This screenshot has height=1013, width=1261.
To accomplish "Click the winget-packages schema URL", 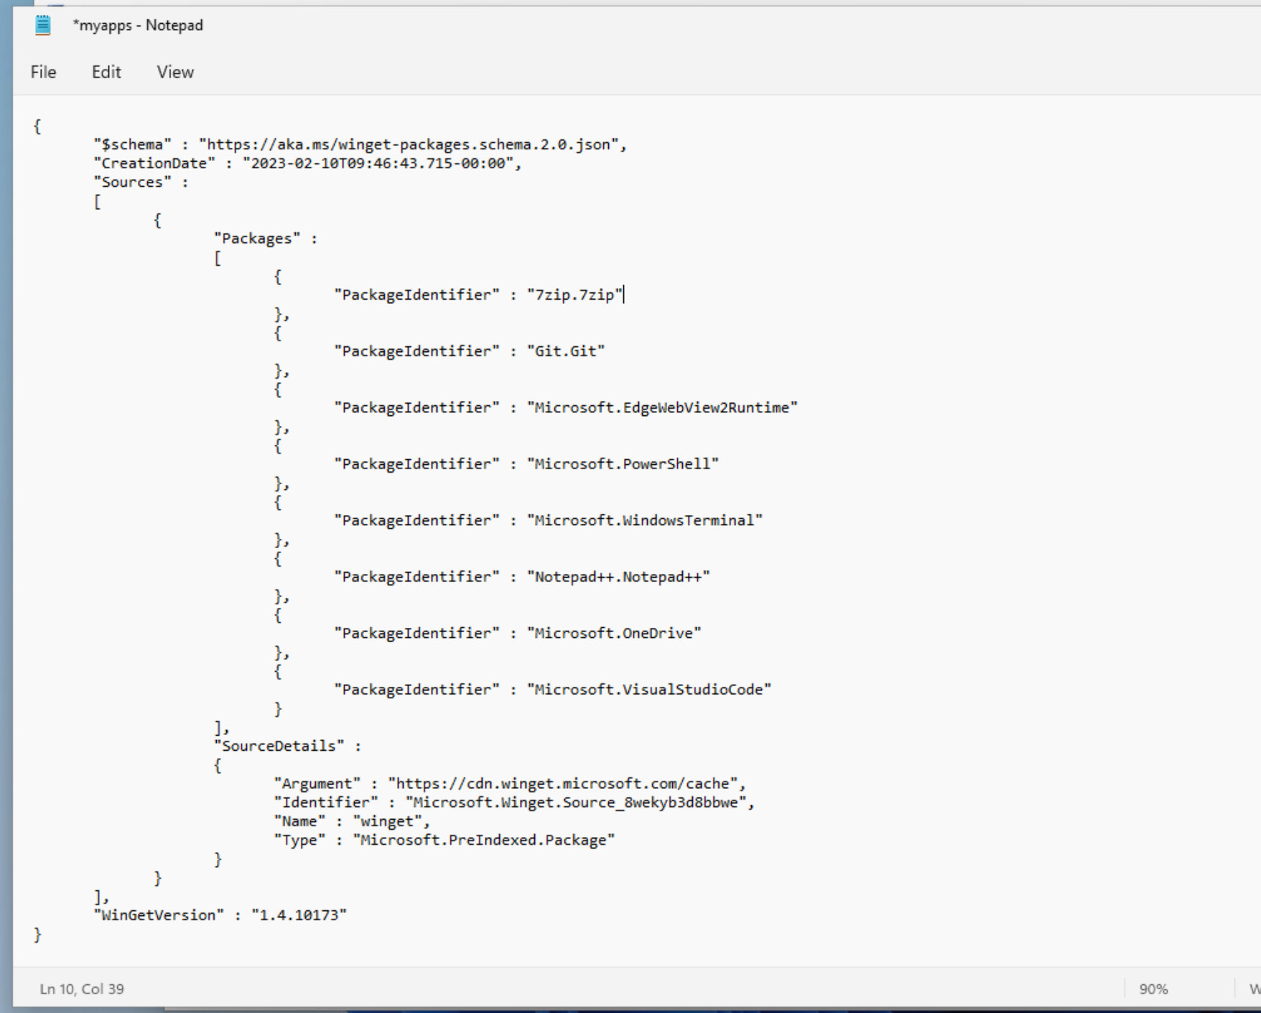I will click(409, 144).
